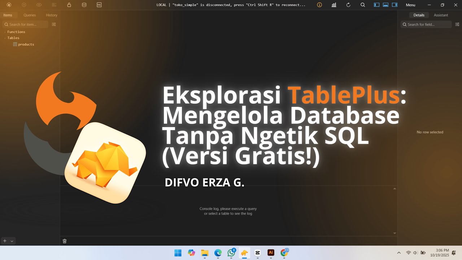Click console scrollbar up arrow
Image resolution: width=462 pixels, height=260 pixels.
point(395,188)
